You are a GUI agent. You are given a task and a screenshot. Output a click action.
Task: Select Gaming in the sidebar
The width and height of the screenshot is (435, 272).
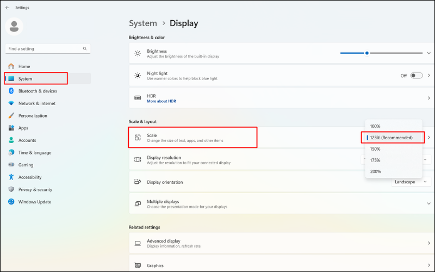(26, 165)
